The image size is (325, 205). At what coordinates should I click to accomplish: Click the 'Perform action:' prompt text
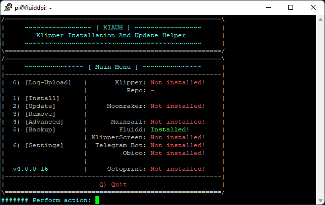[62, 201]
